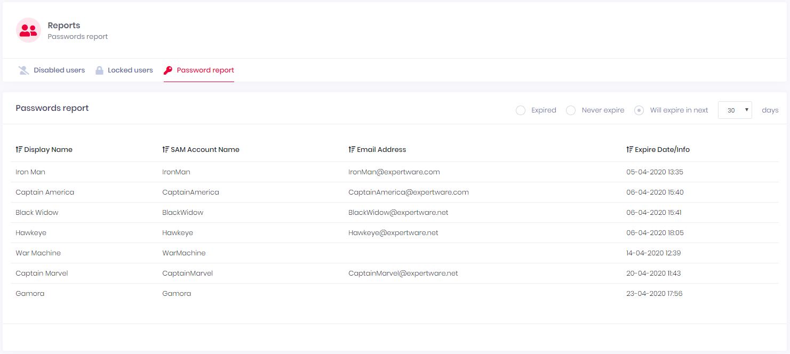Click the Email Address sort icon
Viewport: 790px width, 354px height.
coord(352,150)
